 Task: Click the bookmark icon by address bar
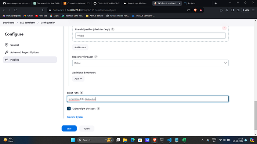tap(43, 10)
